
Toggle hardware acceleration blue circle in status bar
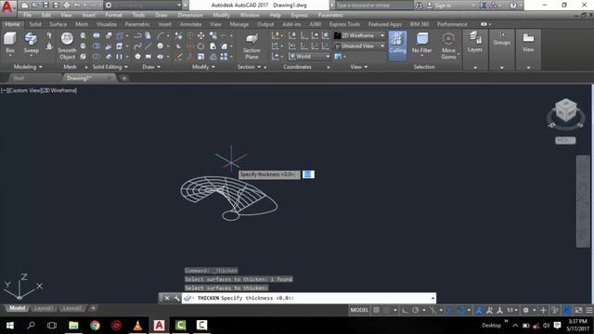click(567, 310)
